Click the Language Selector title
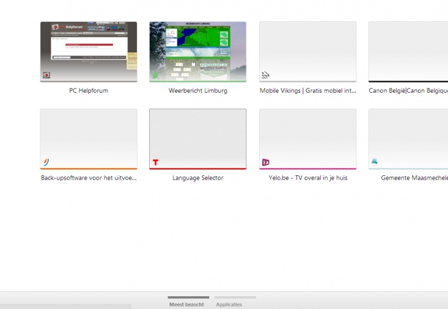This screenshot has width=448, height=309. 198,178
